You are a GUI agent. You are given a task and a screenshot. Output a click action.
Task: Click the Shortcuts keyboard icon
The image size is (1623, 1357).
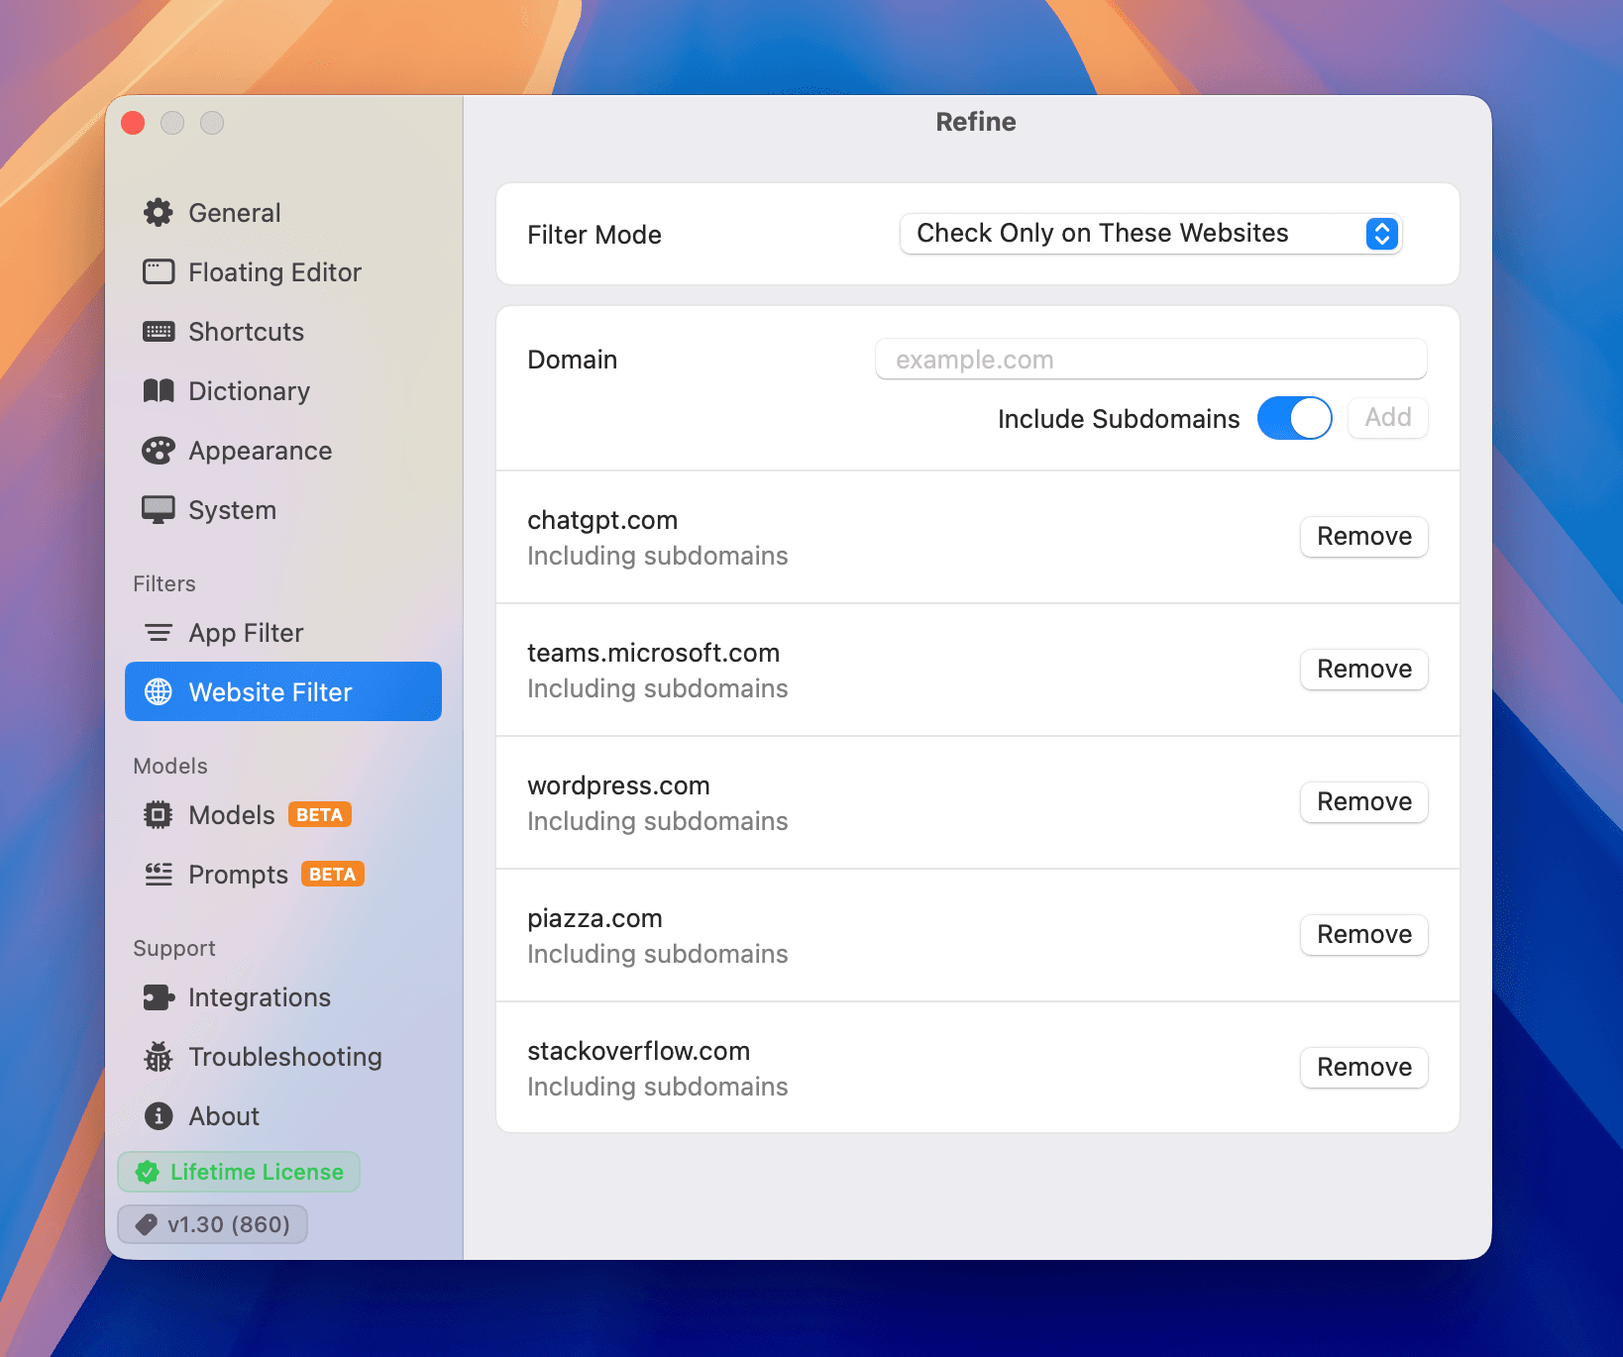click(x=159, y=331)
